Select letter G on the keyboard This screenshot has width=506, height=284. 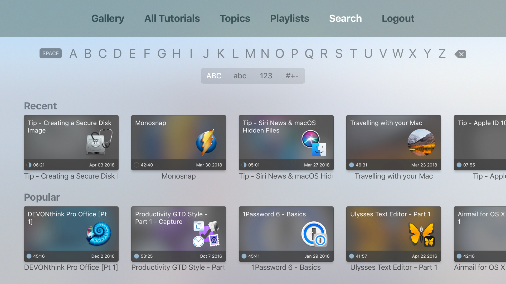[162, 54]
